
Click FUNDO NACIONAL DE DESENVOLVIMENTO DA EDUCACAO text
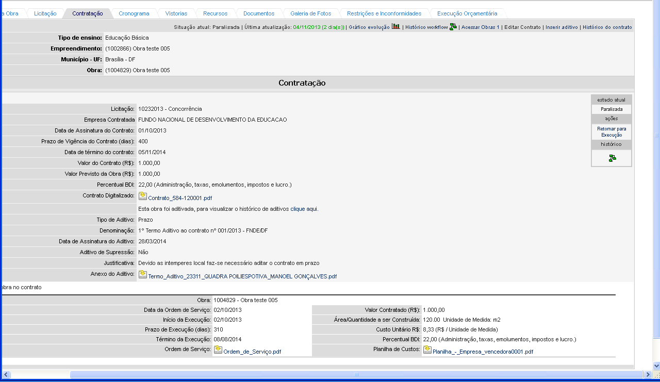coord(212,120)
